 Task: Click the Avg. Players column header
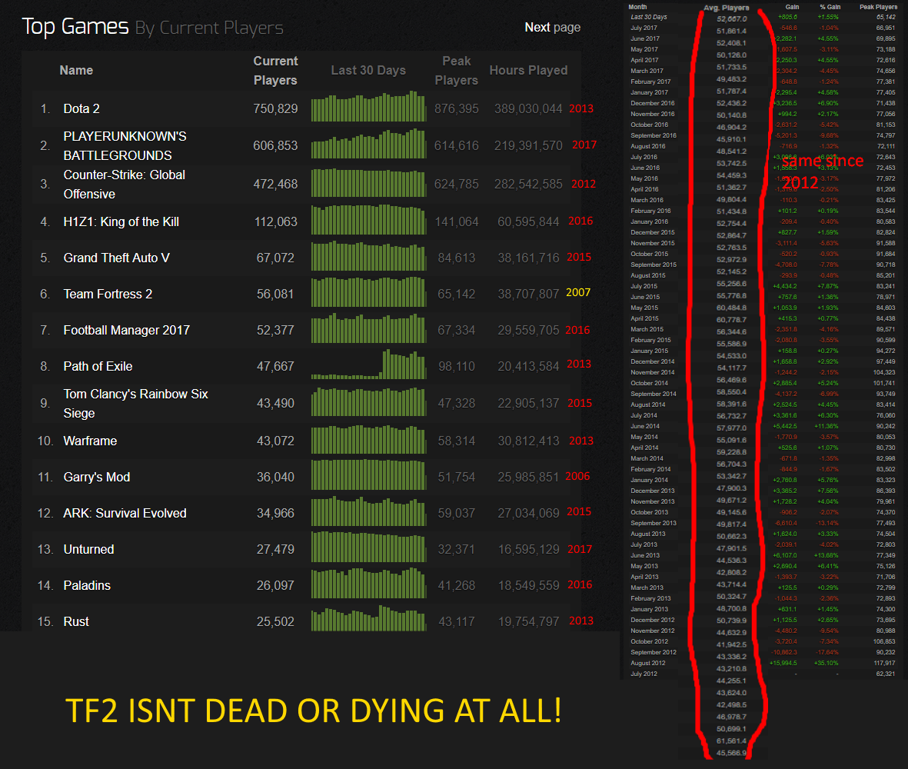click(726, 8)
